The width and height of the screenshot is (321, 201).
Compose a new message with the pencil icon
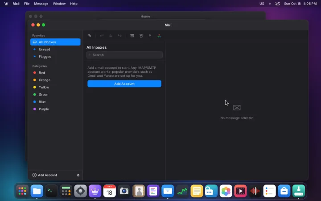(90, 35)
